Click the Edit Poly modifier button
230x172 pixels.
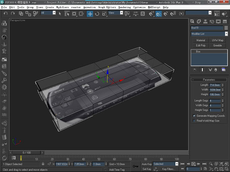point(200,45)
